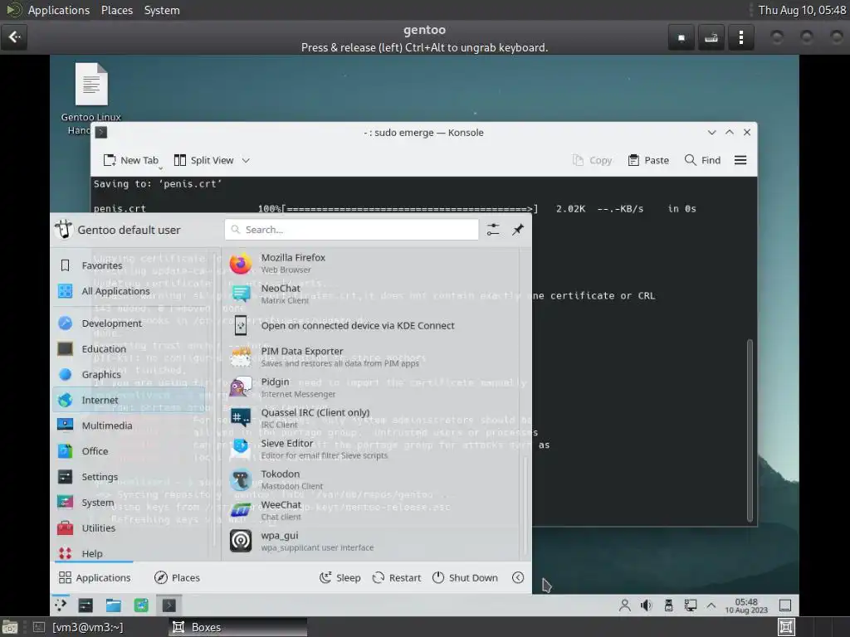850x637 pixels.
Task: Select Utilities category
Action: [129, 528]
